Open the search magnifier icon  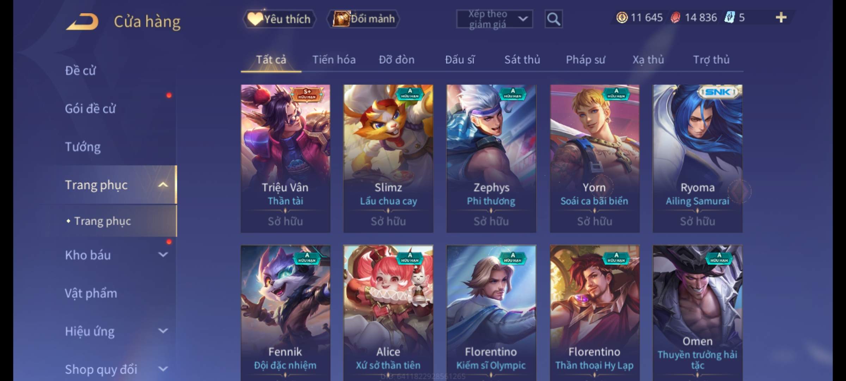pos(553,19)
